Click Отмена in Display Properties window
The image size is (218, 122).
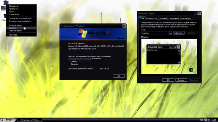[x=181, y=80]
